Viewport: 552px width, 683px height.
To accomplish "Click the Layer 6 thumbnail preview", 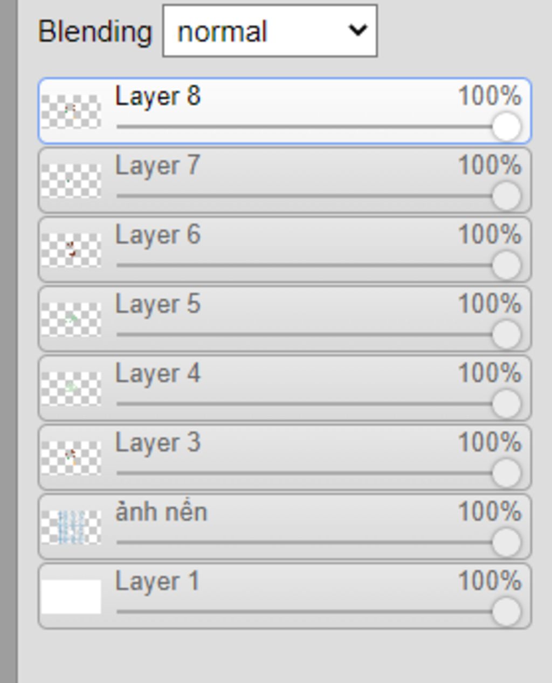I will (71, 250).
